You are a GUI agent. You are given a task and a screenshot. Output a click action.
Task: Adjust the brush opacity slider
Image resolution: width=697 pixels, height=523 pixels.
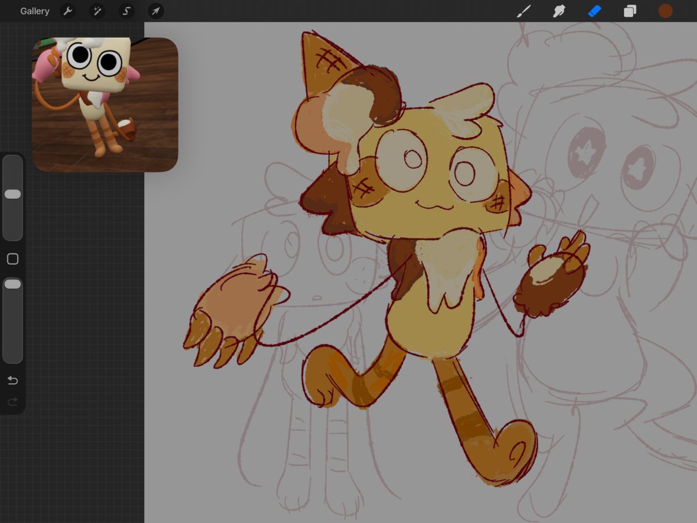coord(13,320)
